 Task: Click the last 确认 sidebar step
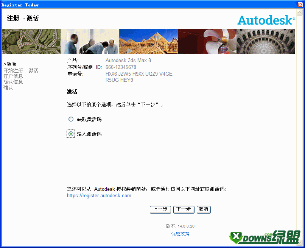[8, 87]
